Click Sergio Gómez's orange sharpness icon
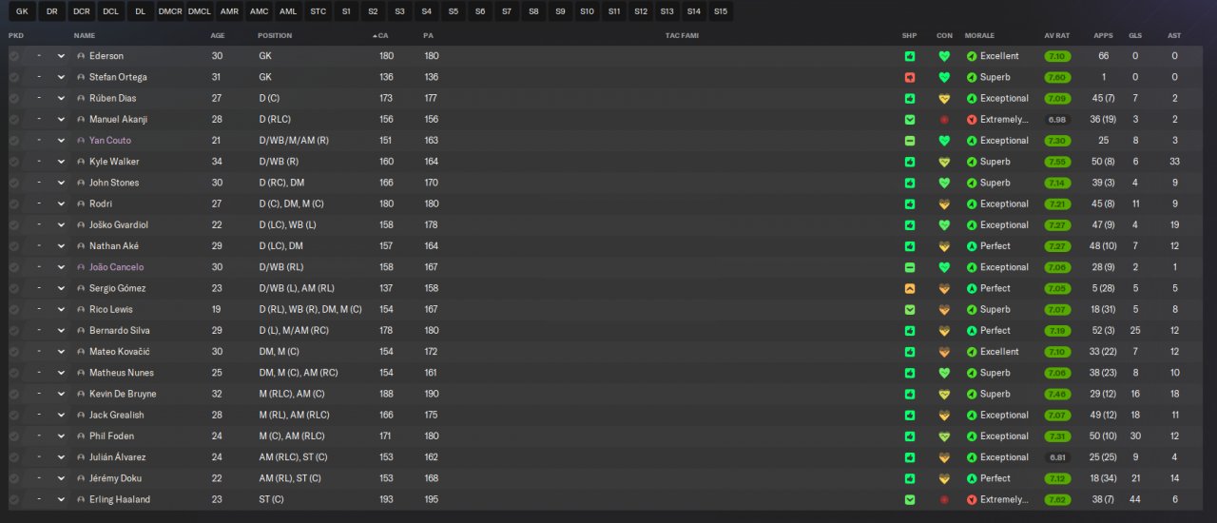The height and width of the screenshot is (523, 1217). click(910, 288)
